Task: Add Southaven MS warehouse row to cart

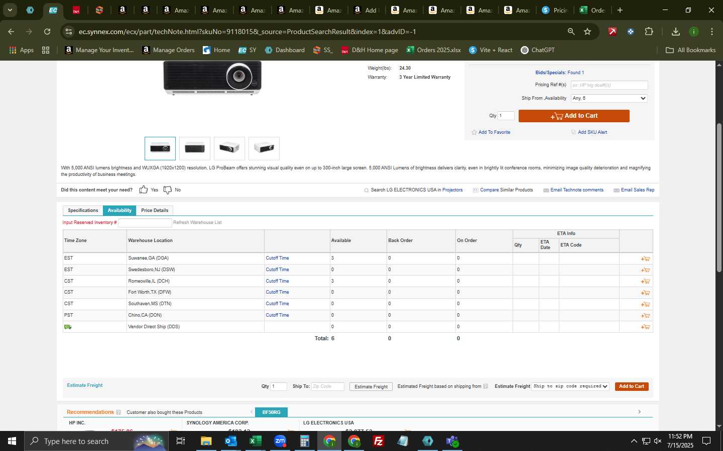Action: click(645, 304)
